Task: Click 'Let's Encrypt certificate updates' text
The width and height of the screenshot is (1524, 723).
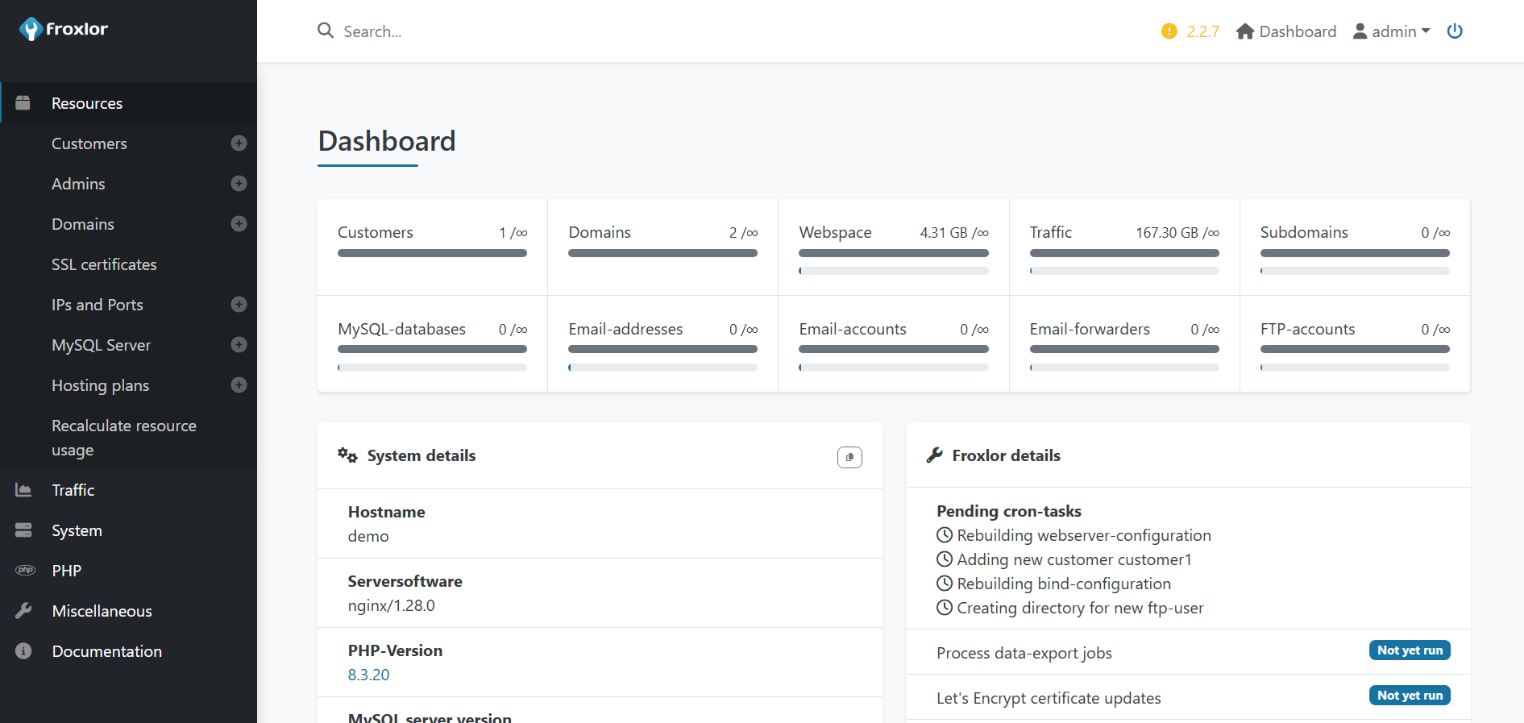Action: point(1049,698)
